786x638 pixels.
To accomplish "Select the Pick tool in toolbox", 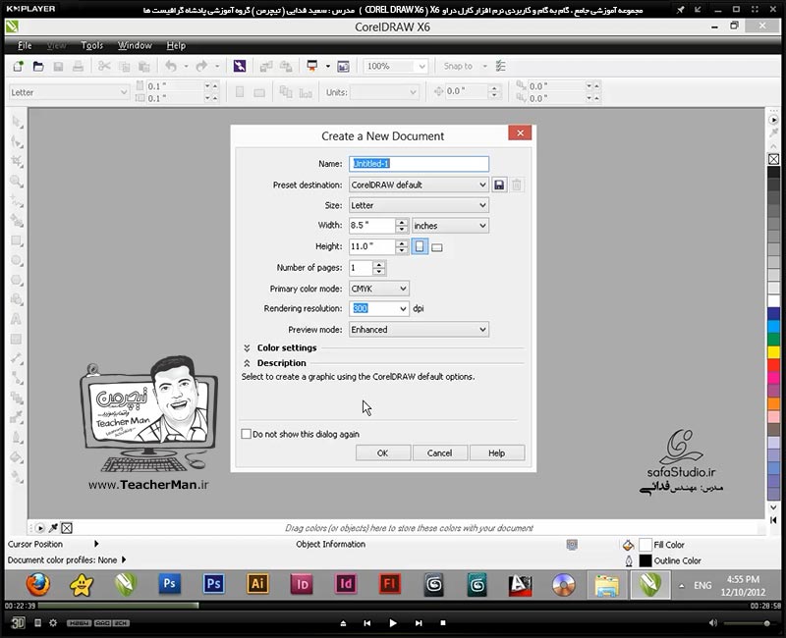I will click(17, 122).
